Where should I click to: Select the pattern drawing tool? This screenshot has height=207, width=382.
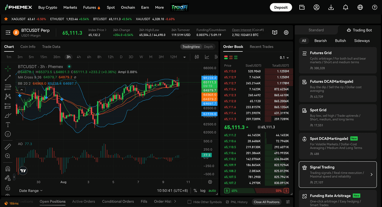pos(8,96)
